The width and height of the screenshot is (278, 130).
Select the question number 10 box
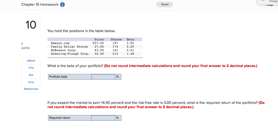pos(31,24)
